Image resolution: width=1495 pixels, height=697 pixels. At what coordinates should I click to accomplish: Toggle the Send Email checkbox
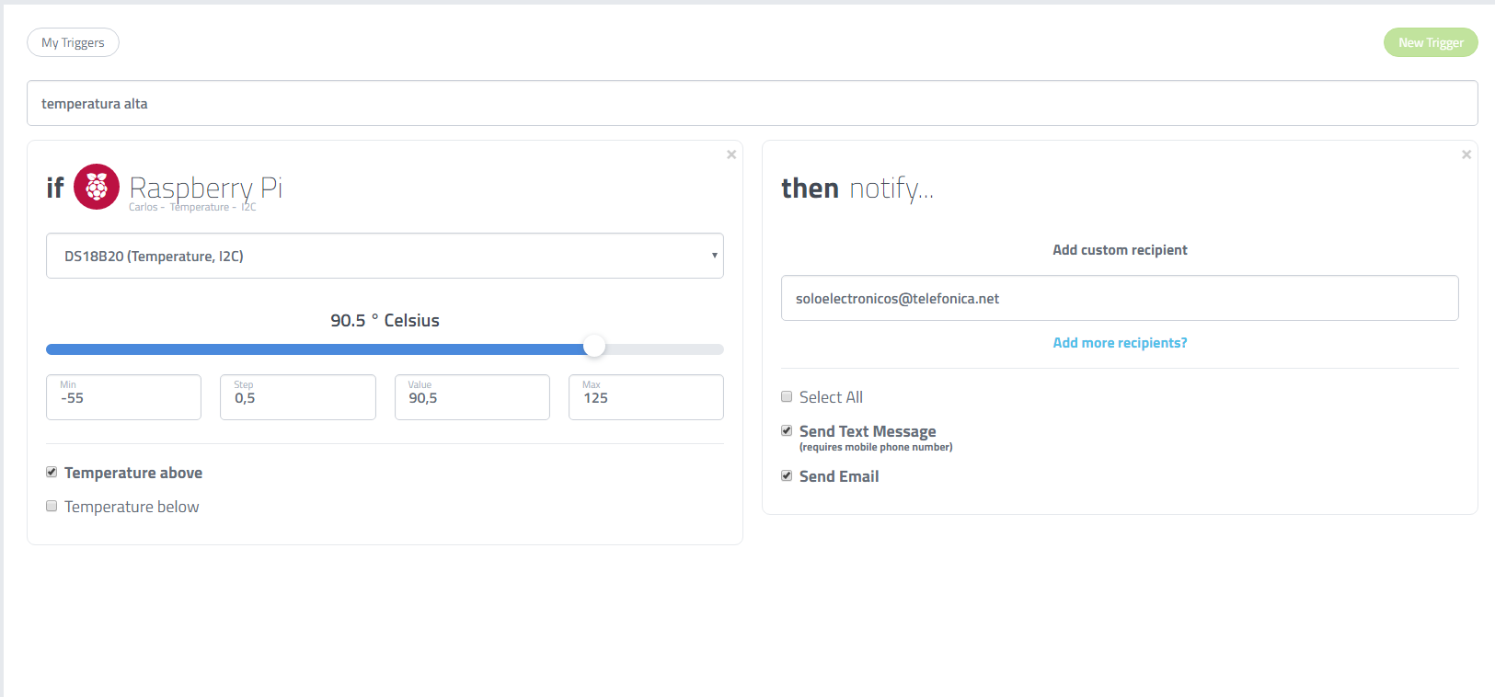click(787, 475)
